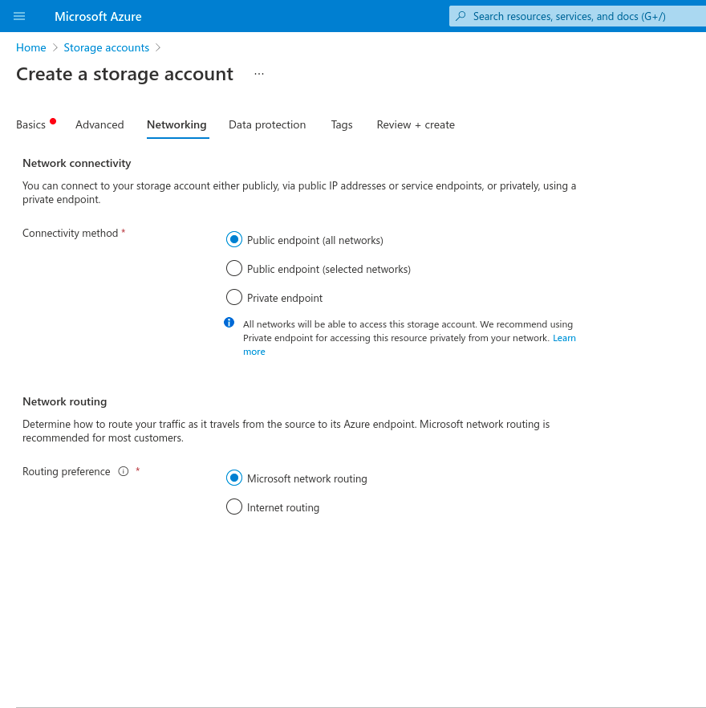Image resolution: width=706 pixels, height=708 pixels.
Task: Click the Networking tab
Action: [x=176, y=125]
